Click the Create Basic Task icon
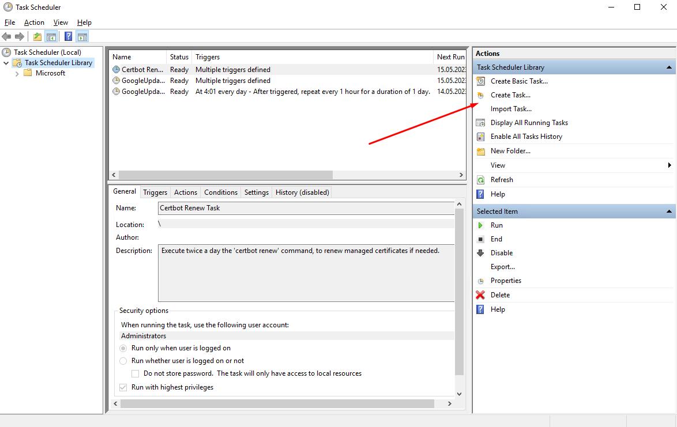This screenshot has width=677, height=427. pos(480,81)
